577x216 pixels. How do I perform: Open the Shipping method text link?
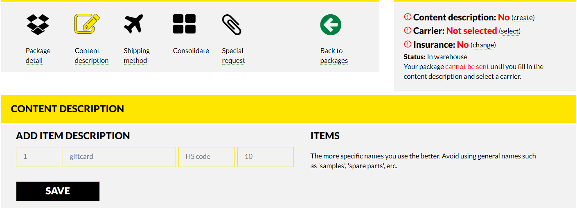click(x=137, y=56)
